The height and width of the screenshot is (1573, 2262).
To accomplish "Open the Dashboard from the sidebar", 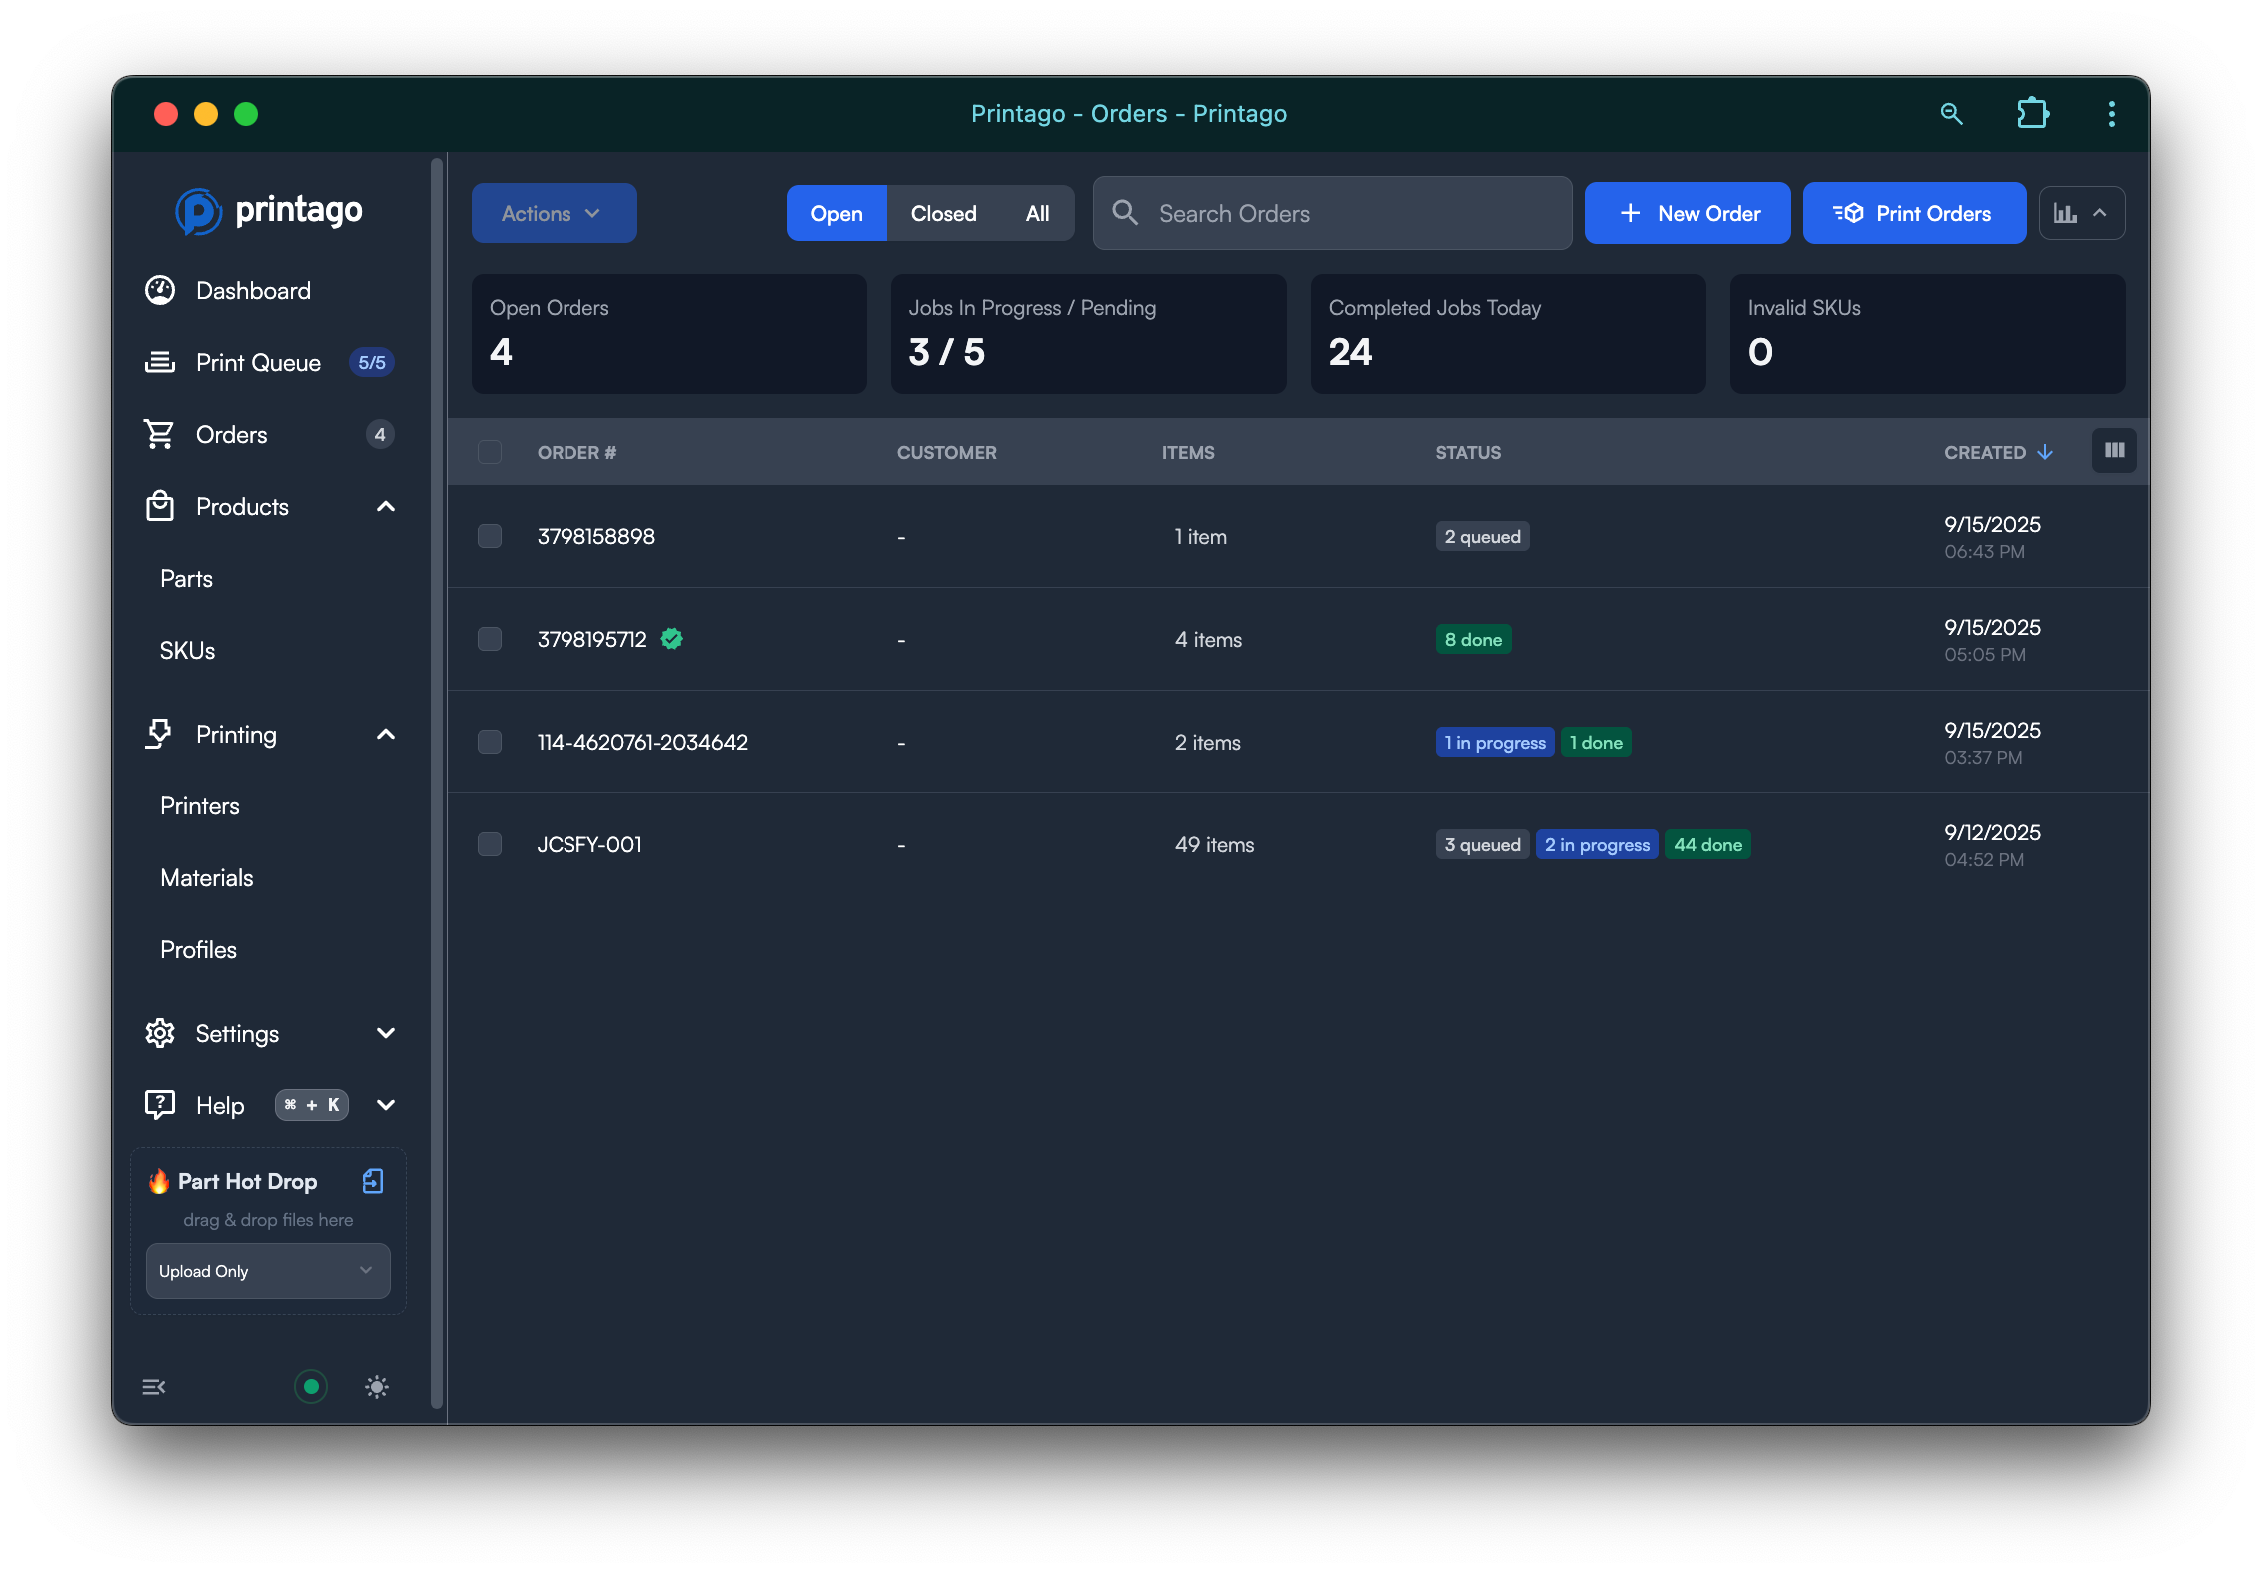I will coord(253,291).
